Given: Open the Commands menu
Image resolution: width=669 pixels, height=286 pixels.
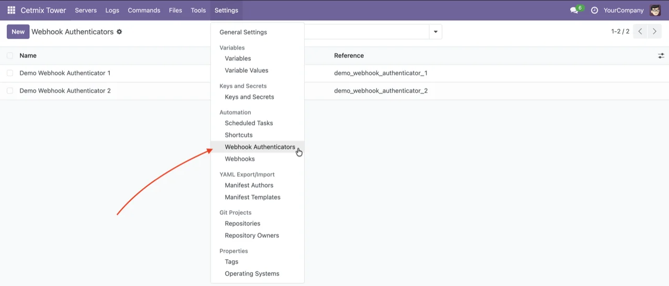Looking at the screenshot, I should pos(144,10).
